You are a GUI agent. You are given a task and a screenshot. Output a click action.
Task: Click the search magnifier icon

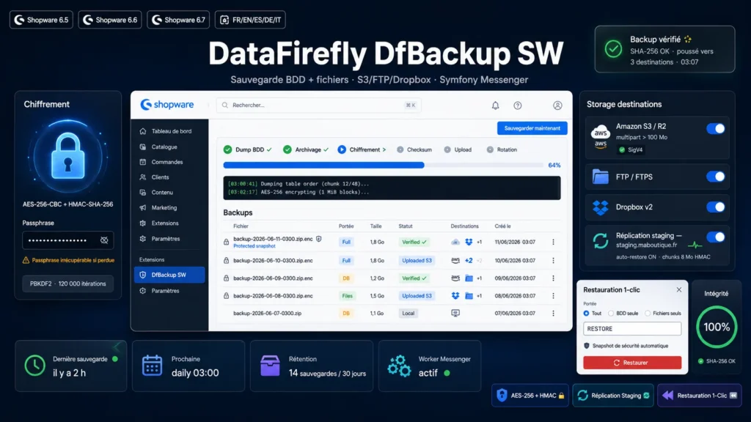point(225,105)
